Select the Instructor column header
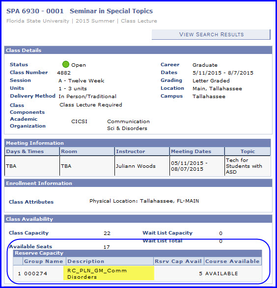The width and height of the screenshot is (277, 288). [x=142, y=151]
